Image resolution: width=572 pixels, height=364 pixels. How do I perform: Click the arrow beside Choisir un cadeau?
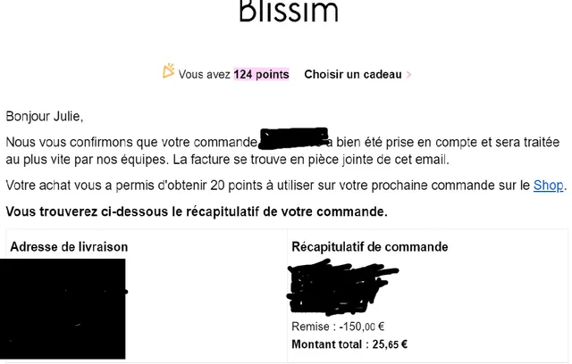(x=408, y=75)
